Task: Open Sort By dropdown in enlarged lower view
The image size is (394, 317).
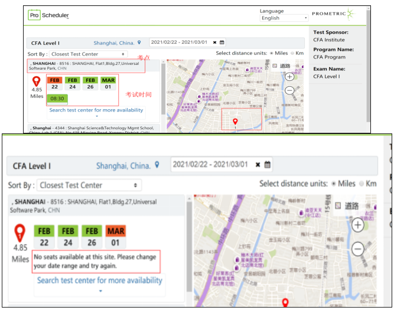Action: click(x=89, y=185)
